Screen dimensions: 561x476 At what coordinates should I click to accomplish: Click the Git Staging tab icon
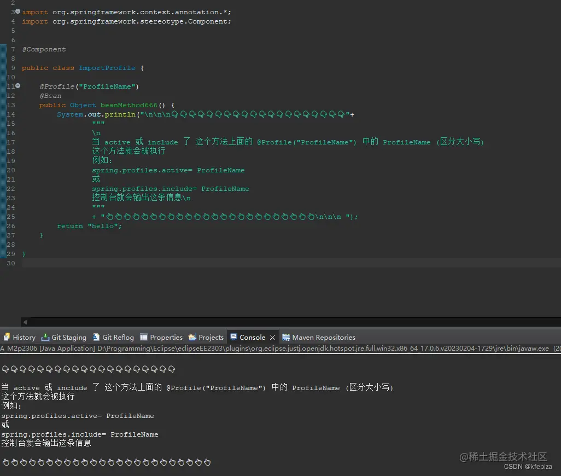tap(45, 337)
